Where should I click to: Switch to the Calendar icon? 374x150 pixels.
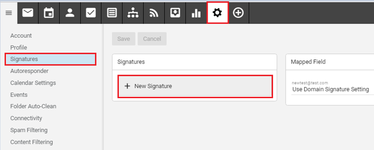click(x=49, y=13)
